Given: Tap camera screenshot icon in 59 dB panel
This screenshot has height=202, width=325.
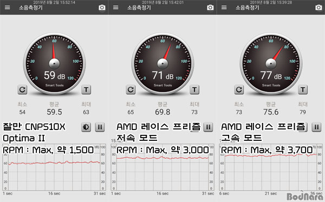Looking at the screenshot, I should (x=102, y=8).
